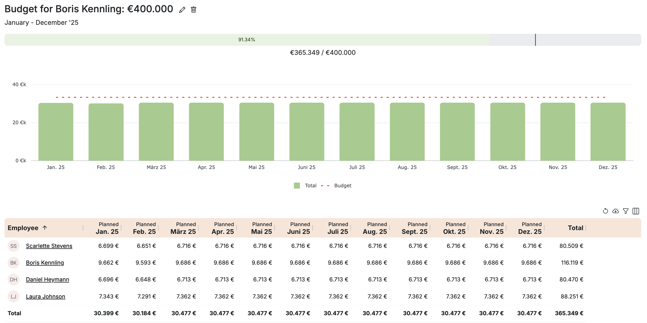The image size is (647, 323).
Task: Click the Planned Dez. 25 column header
Action: 530,228
